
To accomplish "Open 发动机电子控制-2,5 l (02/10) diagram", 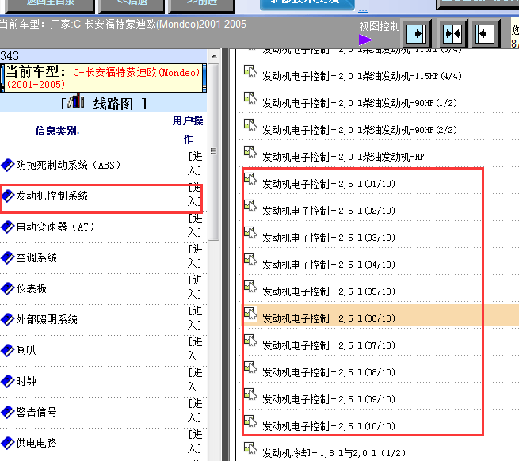I will [329, 211].
